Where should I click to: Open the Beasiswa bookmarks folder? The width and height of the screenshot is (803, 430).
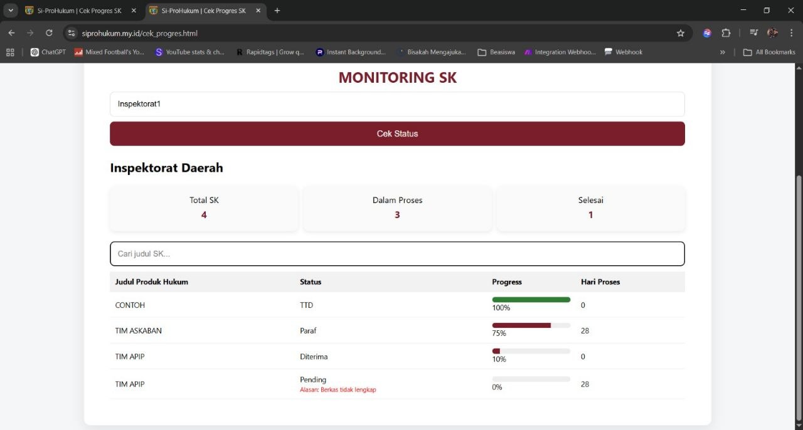pyautogui.click(x=496, y=52)
